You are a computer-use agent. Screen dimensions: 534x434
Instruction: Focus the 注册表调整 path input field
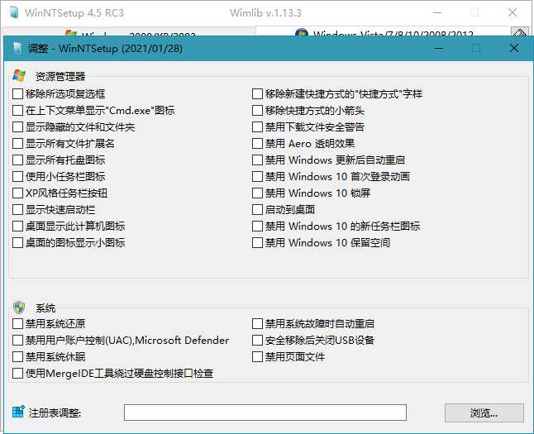click(x=265, y=413)
